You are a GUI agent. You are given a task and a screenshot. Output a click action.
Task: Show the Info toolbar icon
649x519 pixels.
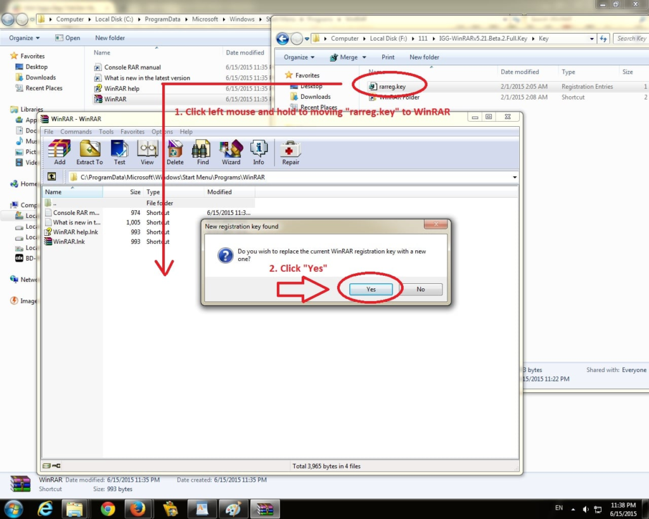(259, 152)
